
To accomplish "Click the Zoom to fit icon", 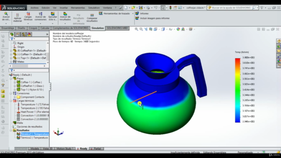I will [x=137, y=29].
